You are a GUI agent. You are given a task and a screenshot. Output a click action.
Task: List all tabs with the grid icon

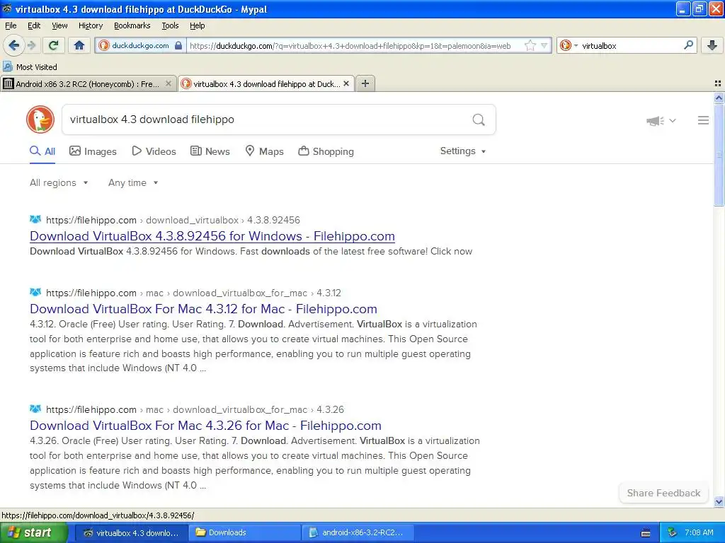click(x=718, y=83)
